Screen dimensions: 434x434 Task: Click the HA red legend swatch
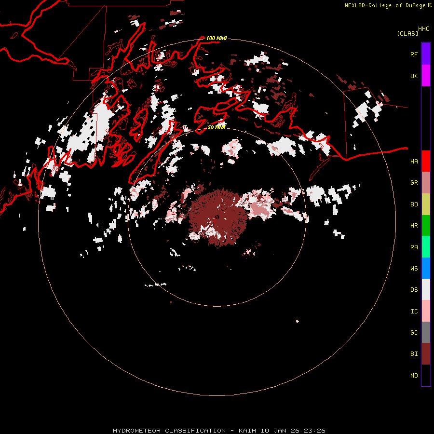tap(426, 161)
